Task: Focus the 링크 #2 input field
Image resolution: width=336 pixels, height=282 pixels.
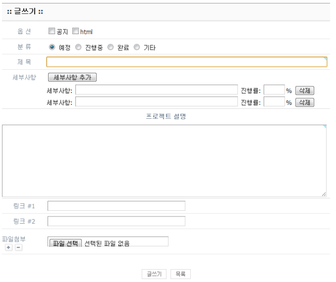Action: [116, 221]
